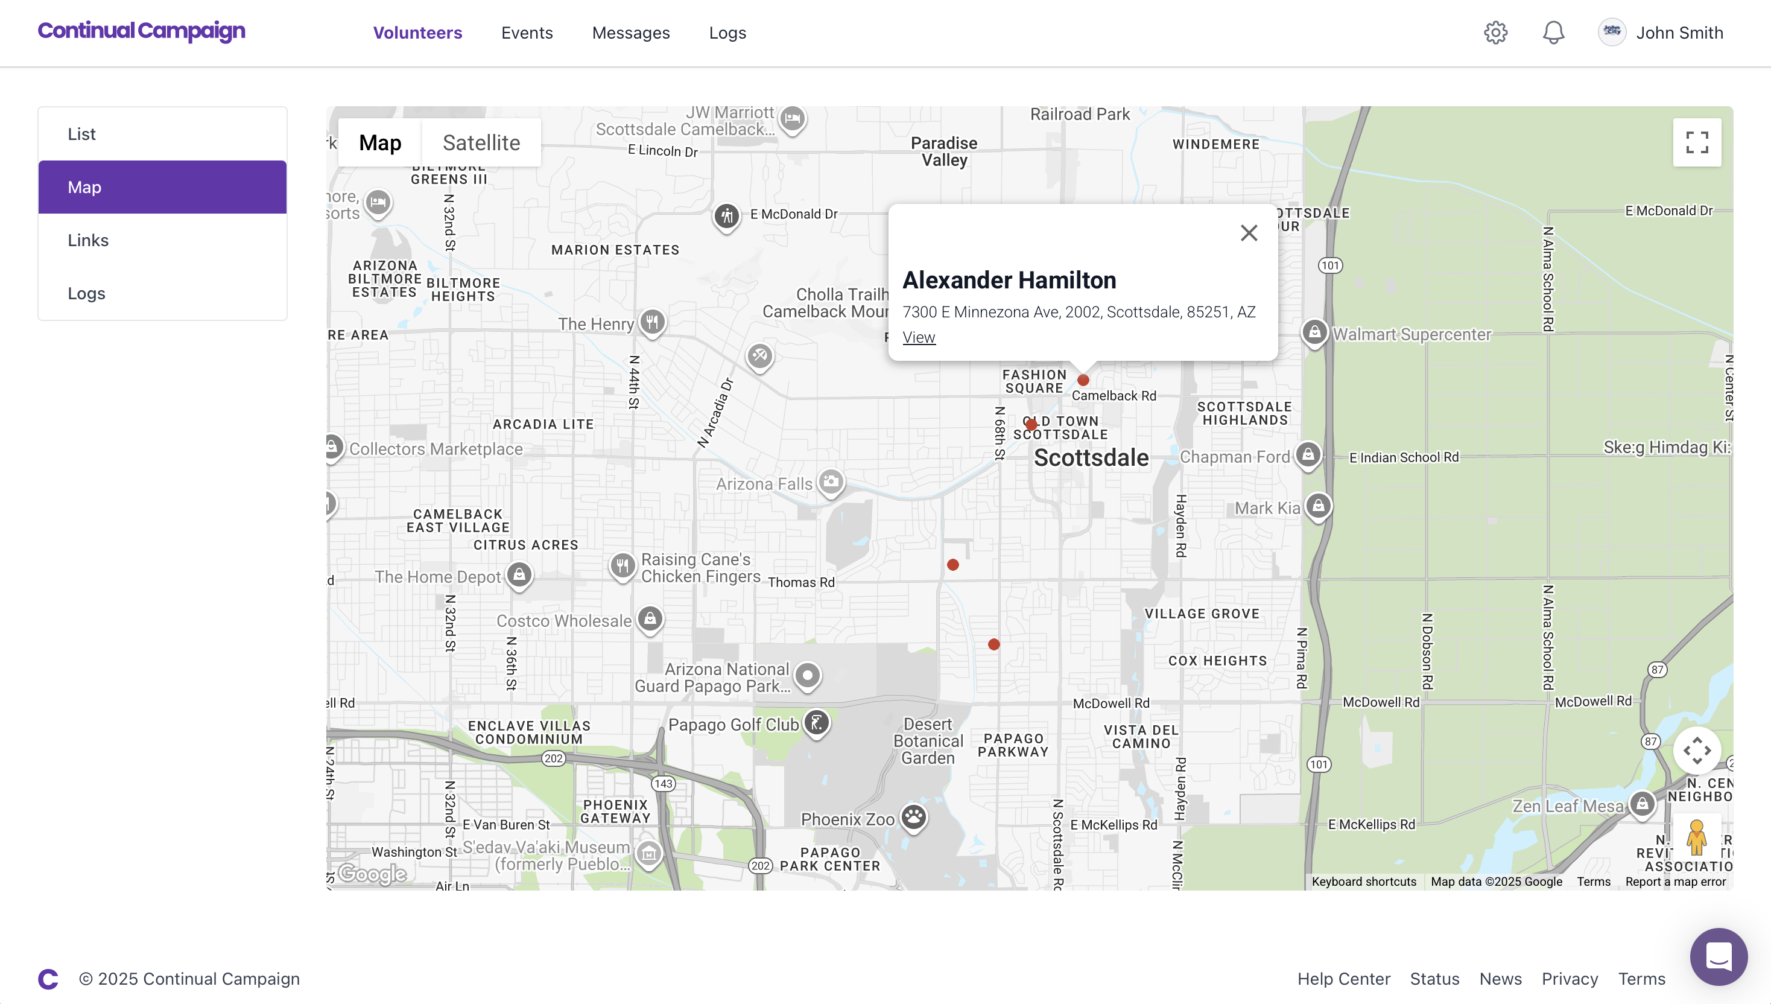The width and height of the screenshot is (1771, 1004).
Task: Open the settings gear icon
Action: tap(1495, 32)
